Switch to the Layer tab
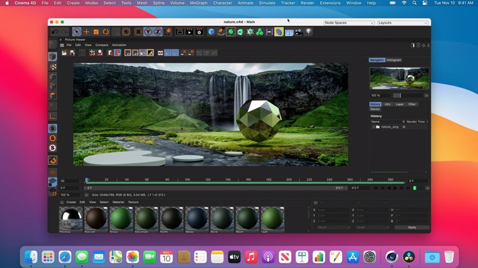This screenshot has height=268, width=478. (400, 104)
